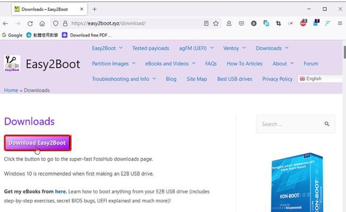Open the Blog menu item

(x=171, y=79)
